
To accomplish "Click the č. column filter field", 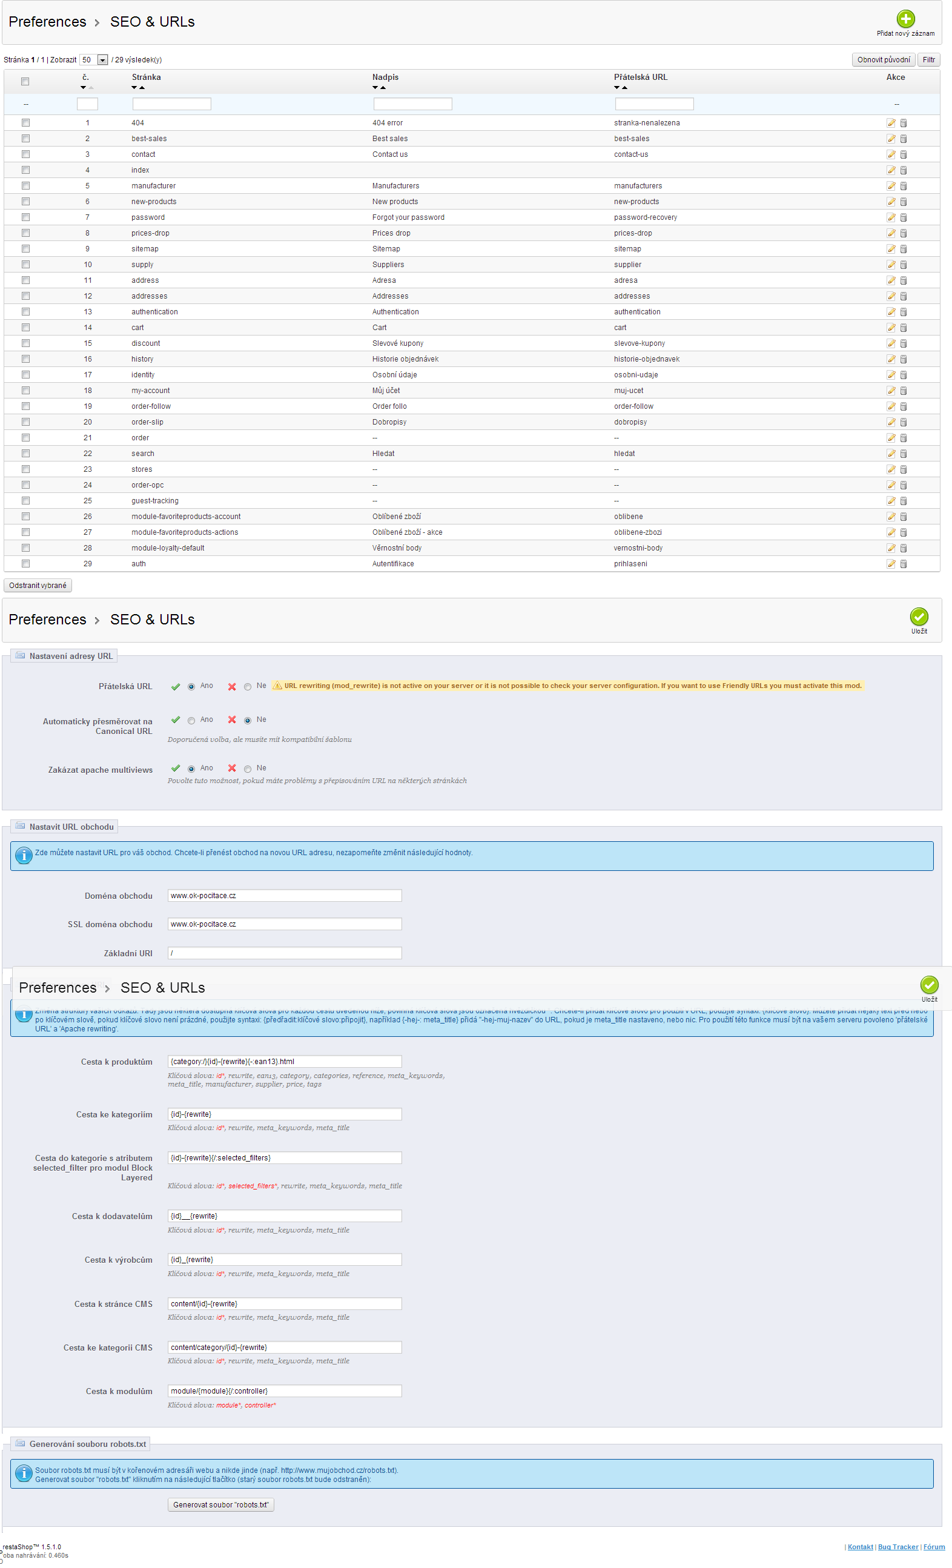I will pos(87,104).
